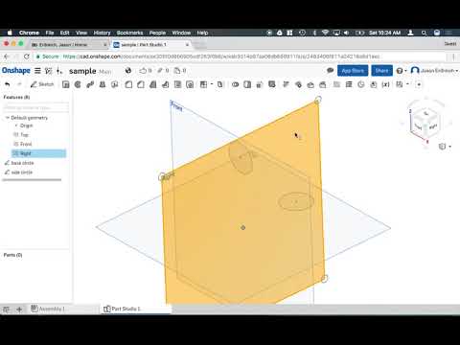Switch to the first Chrome browser tab

(x=70, y=45)
